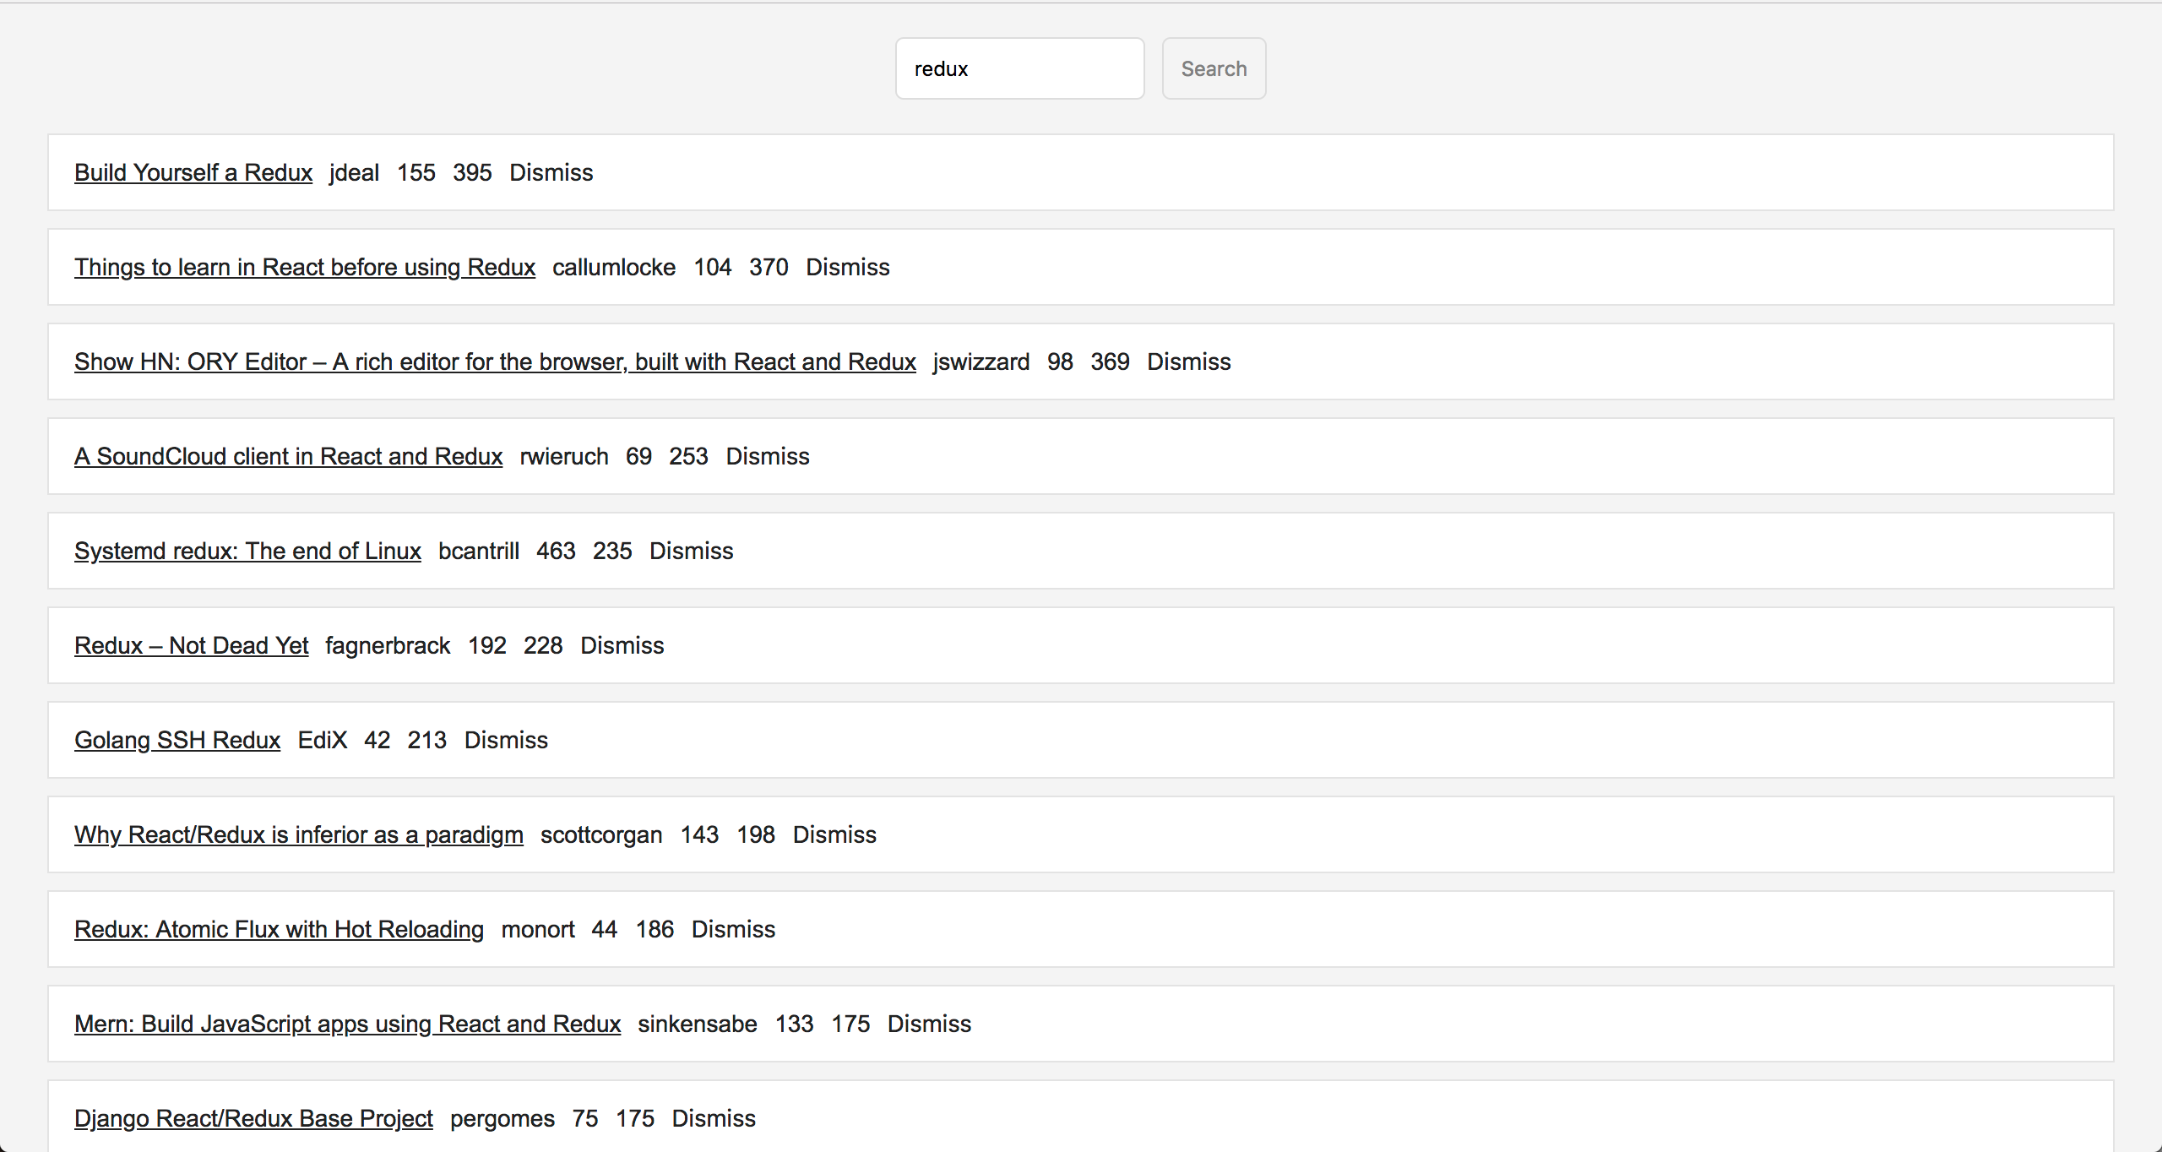Open Mern: Build JavaScript apps link
Screen dimensions: 2162x1152
pyautogui.click(x=347, y=1024)
